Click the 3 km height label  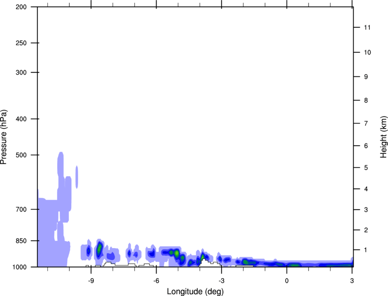point(366,210)
